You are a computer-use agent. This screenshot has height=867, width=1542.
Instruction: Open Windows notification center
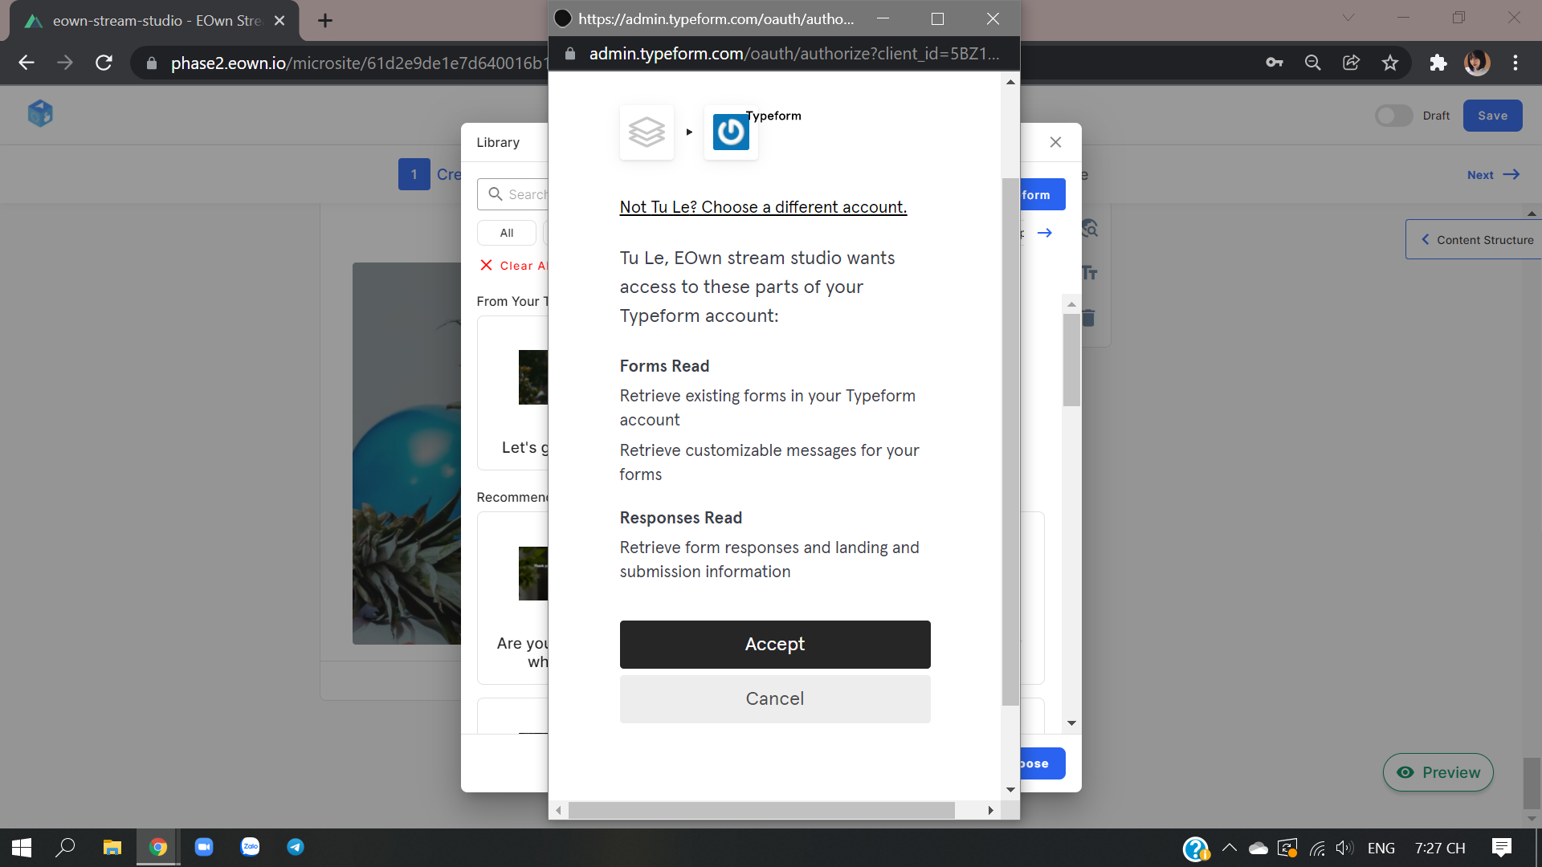(1502, 848)
